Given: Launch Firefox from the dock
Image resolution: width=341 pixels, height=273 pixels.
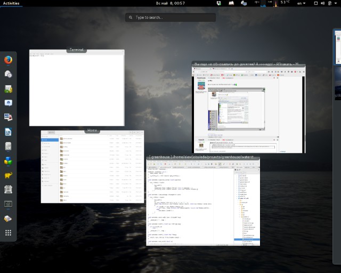Looking at the screenshot, I should (x=9, y=60).
